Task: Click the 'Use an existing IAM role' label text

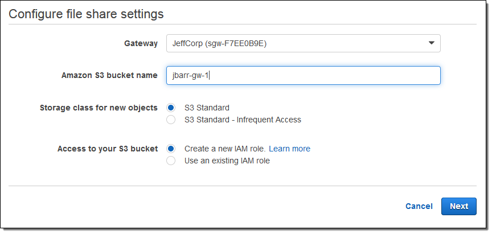Action: click(227, 161)
